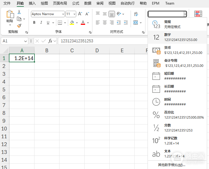Expand the Aptos Narrow font name dropdown
Screen dimensions: 209x169
(x=63, y=14)
